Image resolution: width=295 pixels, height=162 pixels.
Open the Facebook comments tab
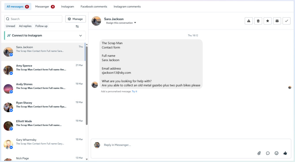pos(94,6)
